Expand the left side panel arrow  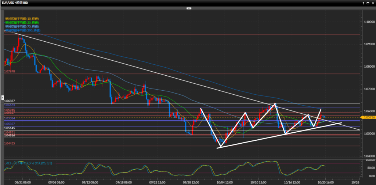pyautogui.click(x=3, y=98)
